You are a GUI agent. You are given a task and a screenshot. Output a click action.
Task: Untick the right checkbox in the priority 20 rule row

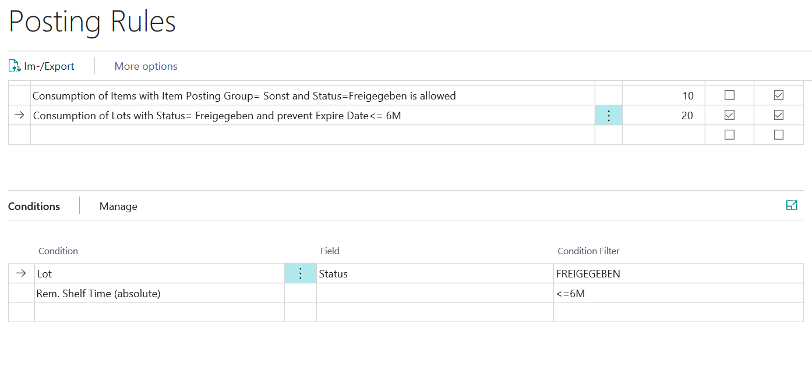[779, 115]
